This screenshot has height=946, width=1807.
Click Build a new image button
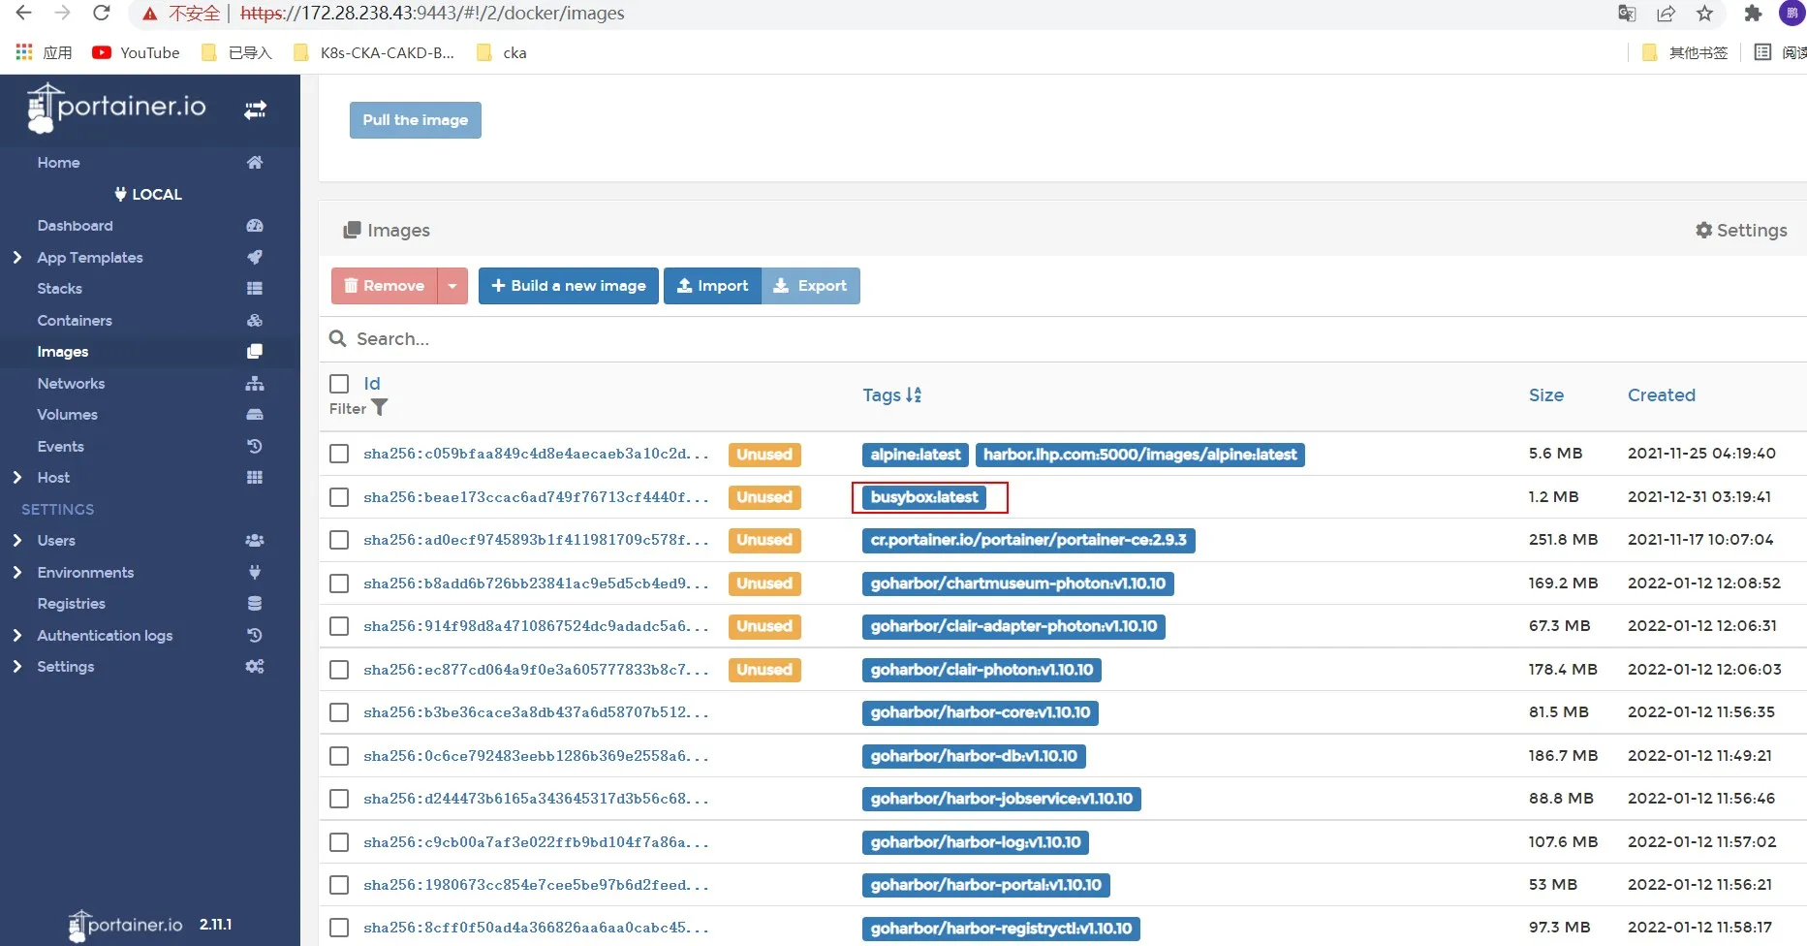click(569, 286)
